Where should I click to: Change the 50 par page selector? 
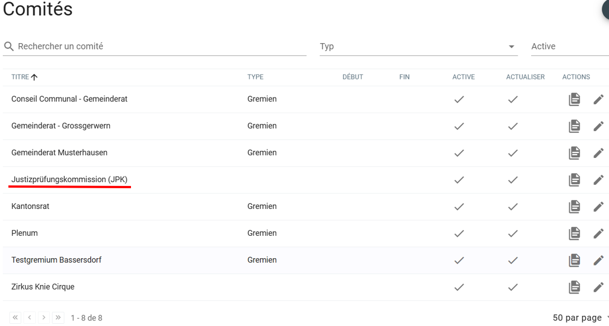(580, 318)
